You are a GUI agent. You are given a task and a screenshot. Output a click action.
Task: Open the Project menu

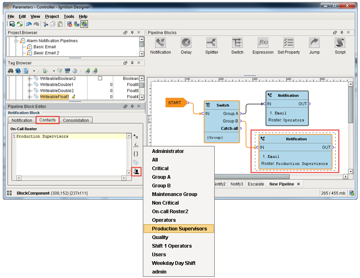(52, 16)
